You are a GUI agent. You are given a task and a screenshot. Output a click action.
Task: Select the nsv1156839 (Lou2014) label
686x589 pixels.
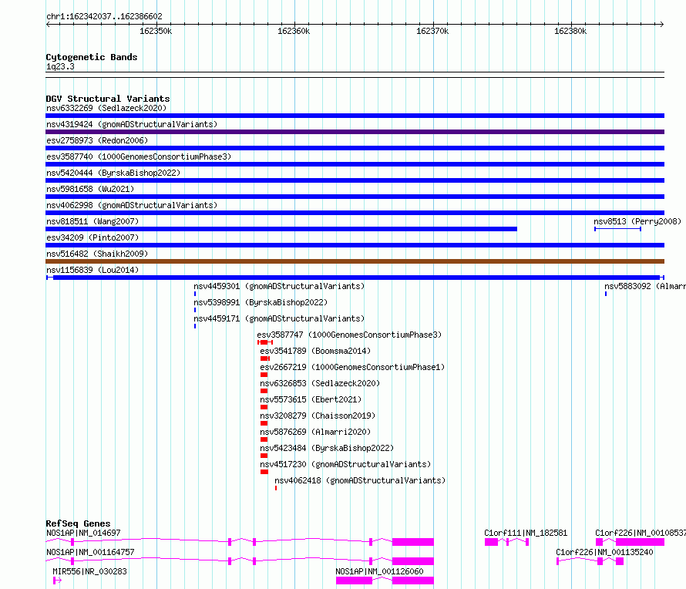(x=92, y=270)
